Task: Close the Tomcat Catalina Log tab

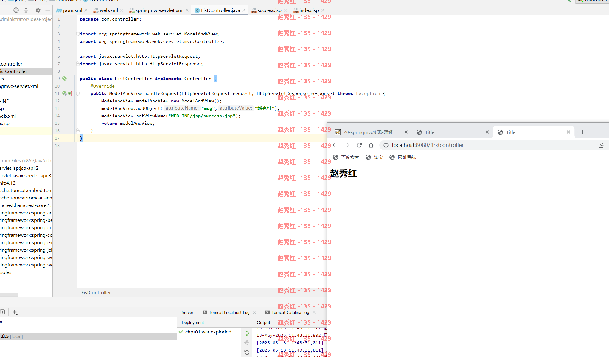Action: coord(314,312)
